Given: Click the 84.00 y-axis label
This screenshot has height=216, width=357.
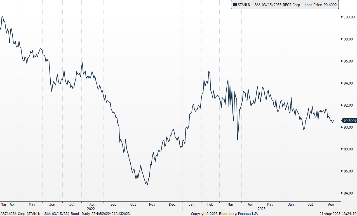Looking at the screenshot, I should pyautogui.click(x=348, y=193).
